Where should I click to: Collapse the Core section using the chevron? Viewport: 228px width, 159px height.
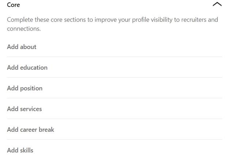[x=217, y=4]
